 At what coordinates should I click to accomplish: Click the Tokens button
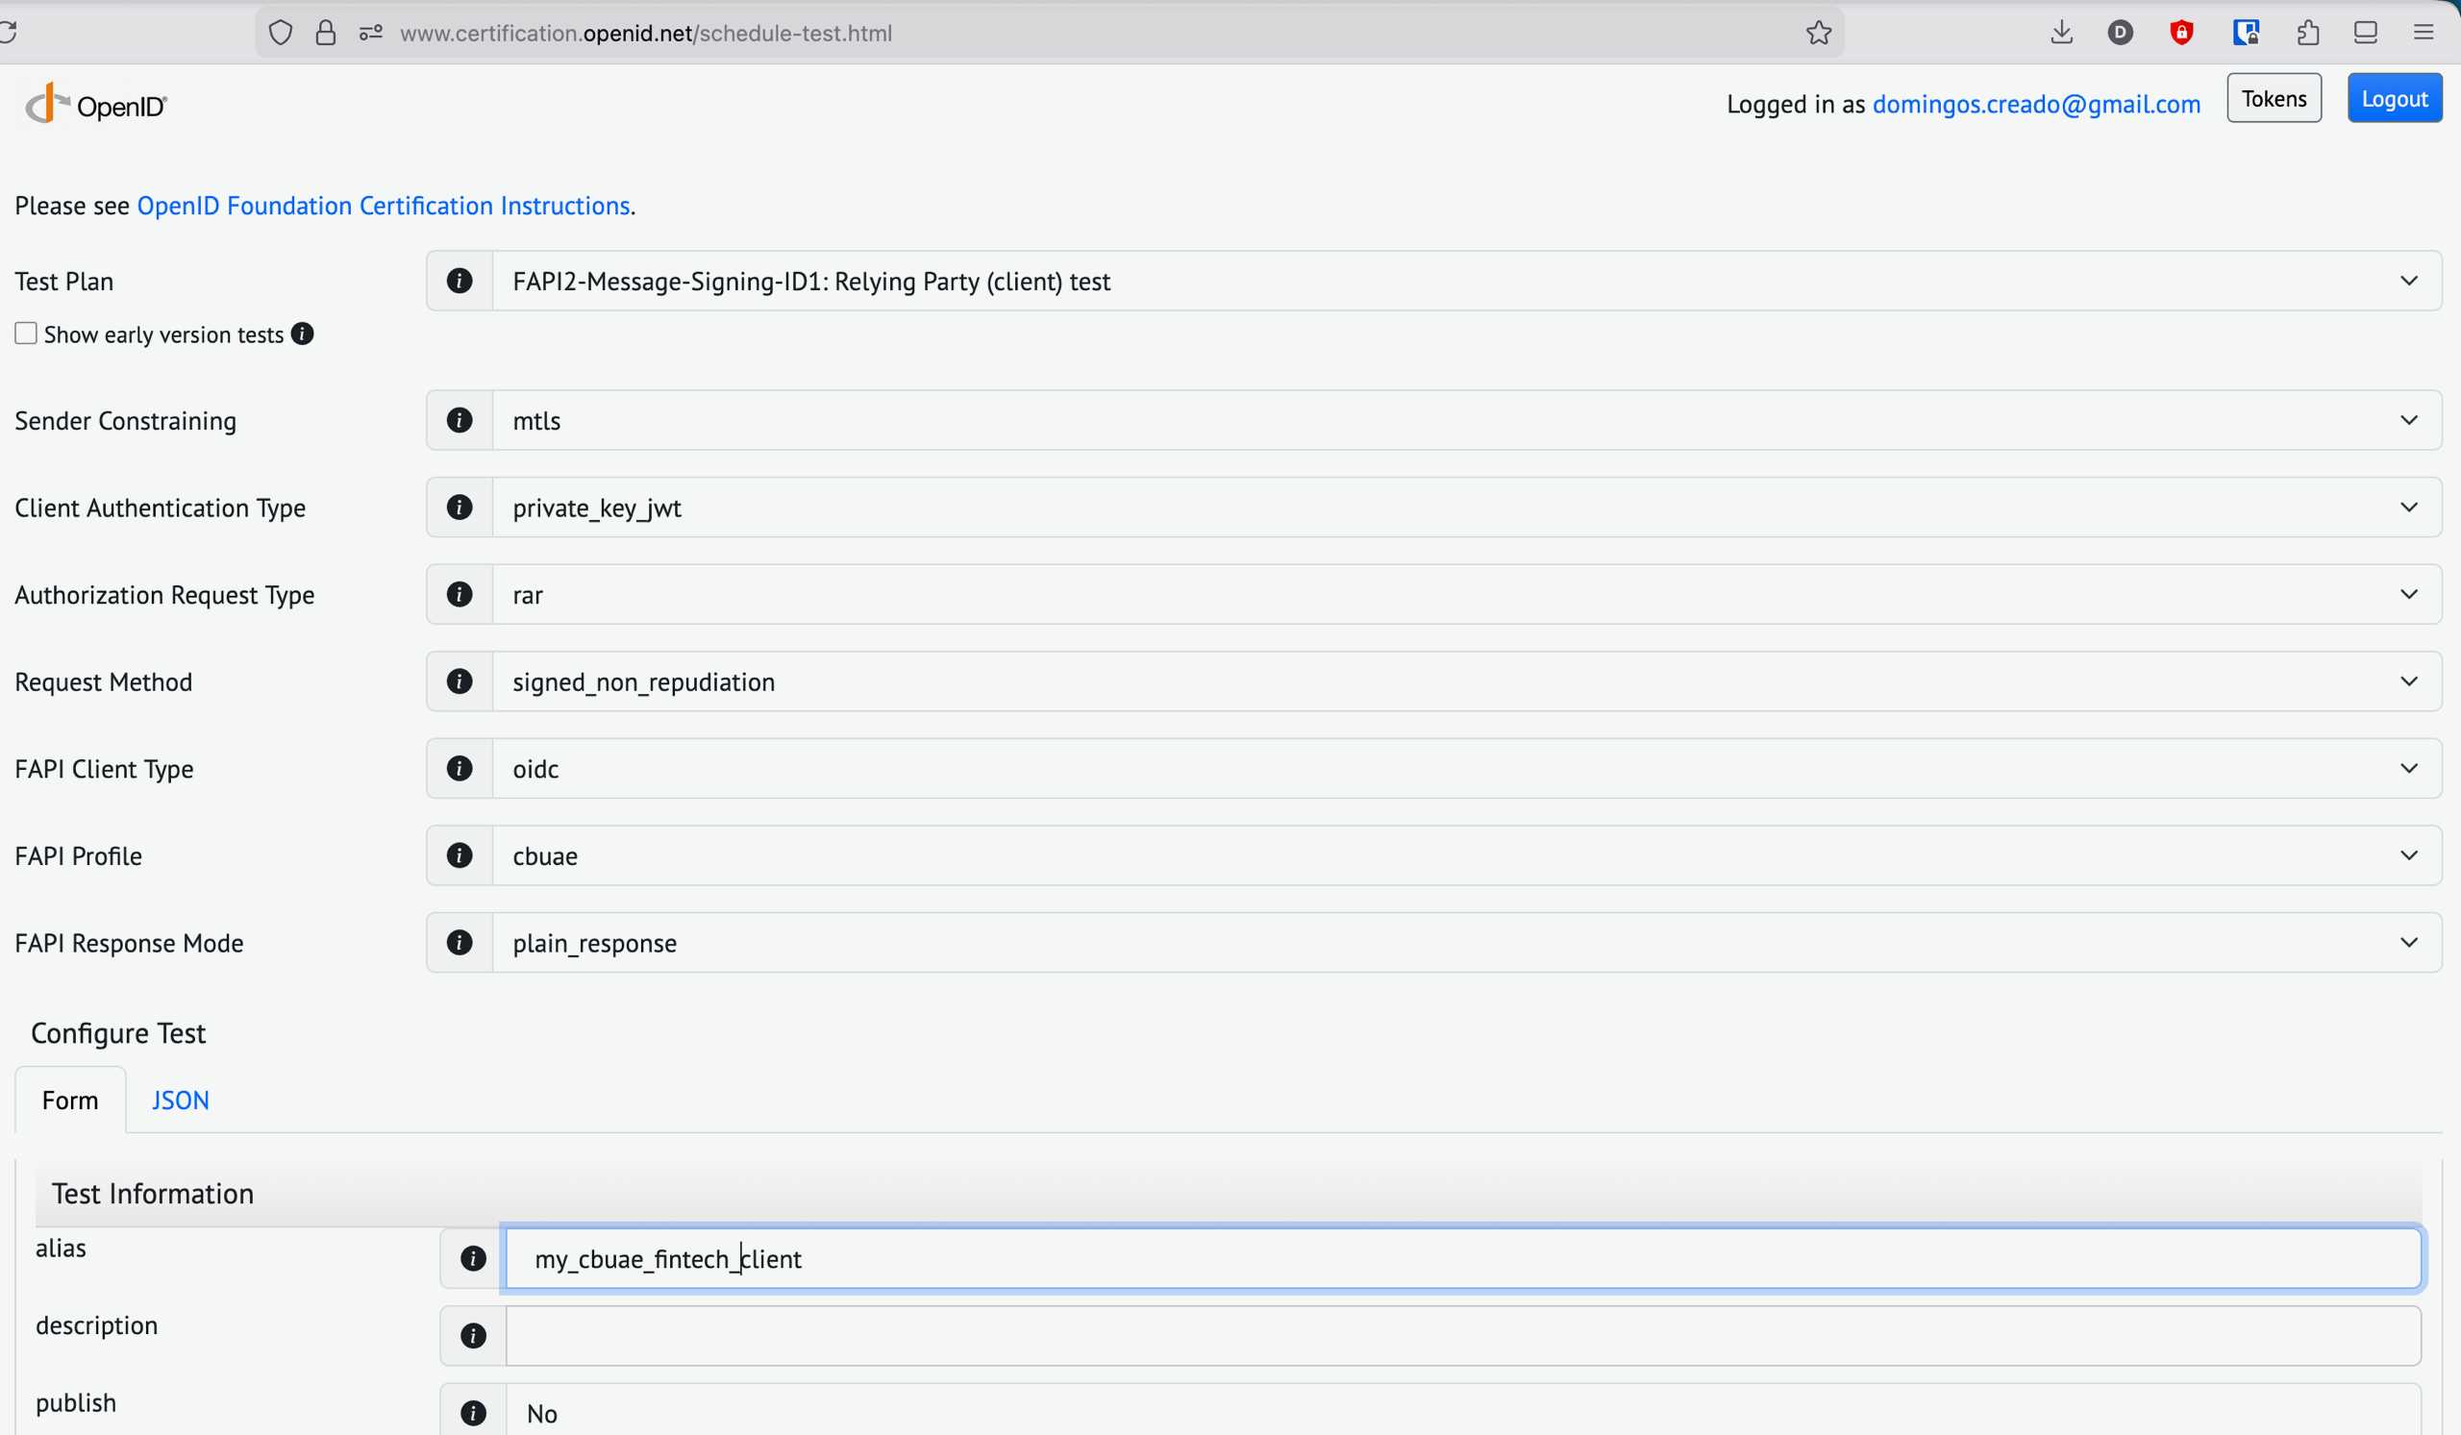tap(2273, 98)
